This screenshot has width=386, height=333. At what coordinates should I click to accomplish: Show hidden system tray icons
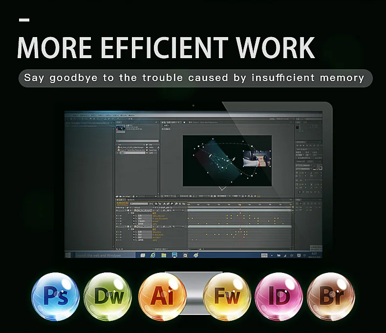coord(272,255)
